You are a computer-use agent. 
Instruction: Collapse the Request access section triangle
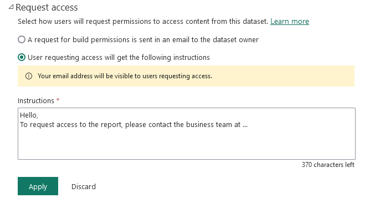(11, 7)
